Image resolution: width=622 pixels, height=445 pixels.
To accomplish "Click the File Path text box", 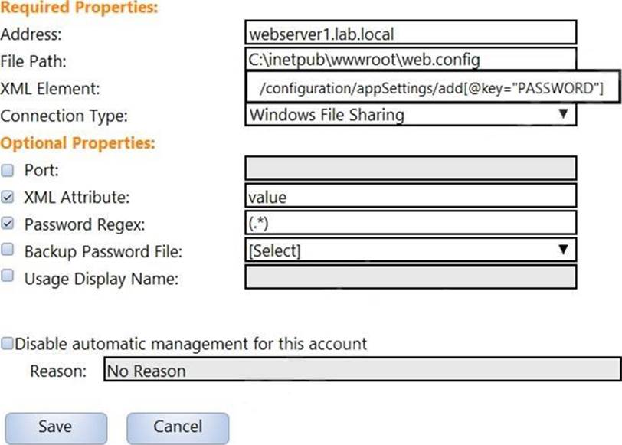I will point(410,60).
